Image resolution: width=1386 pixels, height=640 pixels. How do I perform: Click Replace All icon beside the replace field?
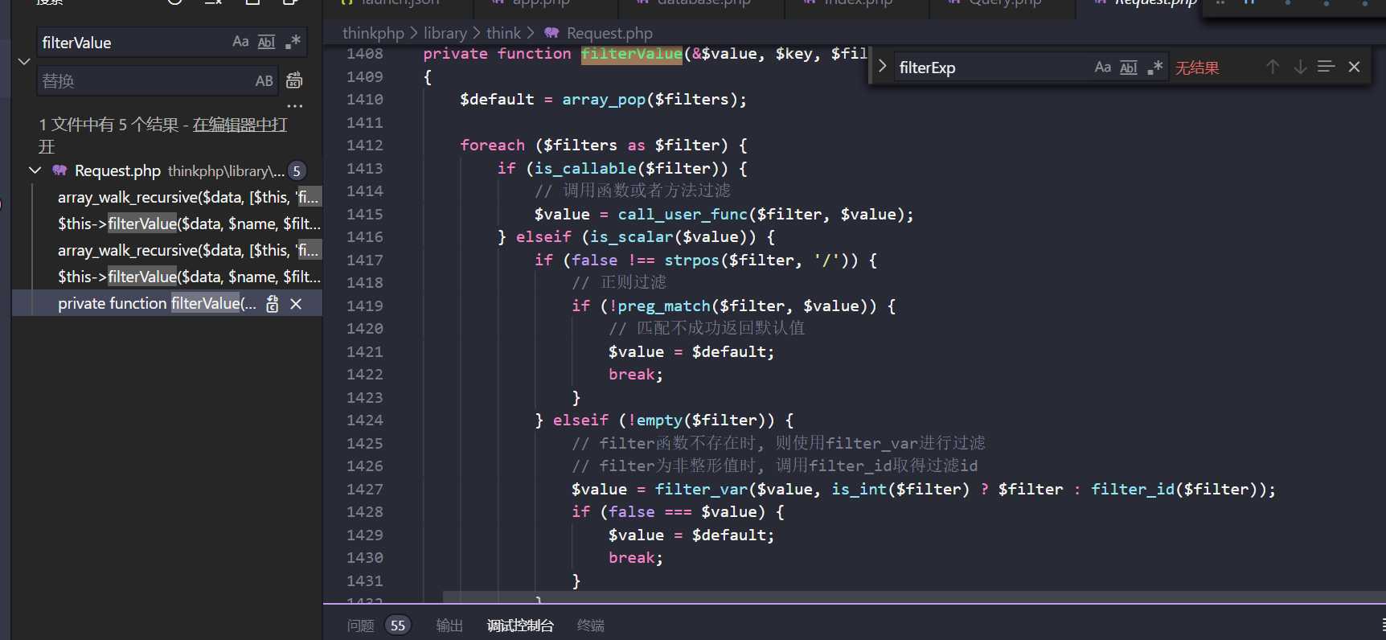(x=294, y=80)
